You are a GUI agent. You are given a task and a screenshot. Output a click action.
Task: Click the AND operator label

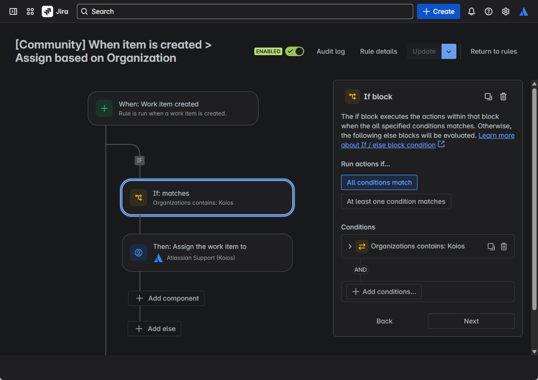(x=360, y=270)
